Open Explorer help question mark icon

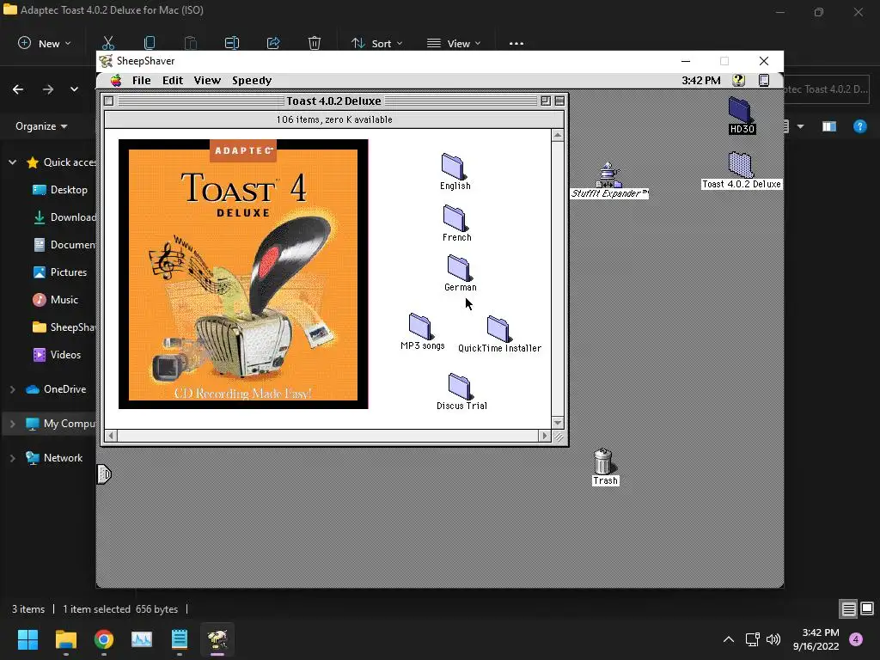[x=859, y=127]
